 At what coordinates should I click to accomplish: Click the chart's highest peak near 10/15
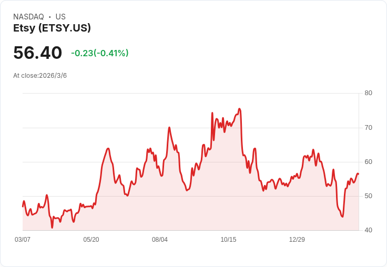pos(239,109)
